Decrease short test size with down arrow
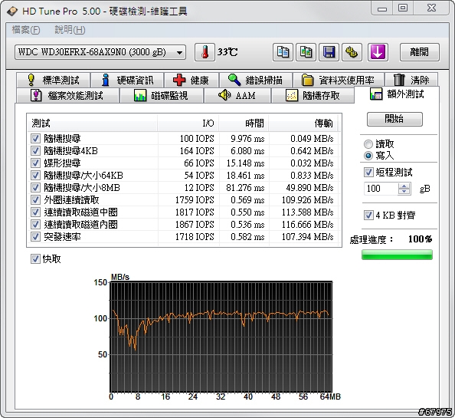455x418 pixels. (x=404, y=192)
